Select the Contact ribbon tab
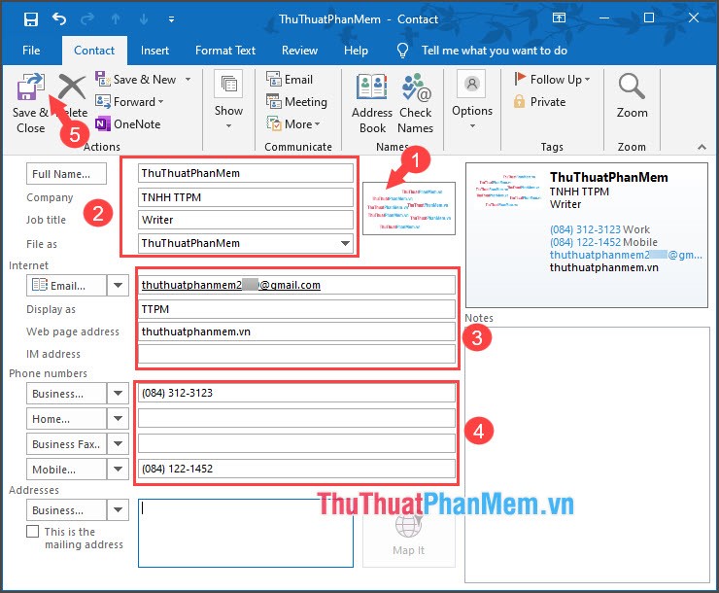The height and width of the screenshot is (593, 719). point(94,51)
